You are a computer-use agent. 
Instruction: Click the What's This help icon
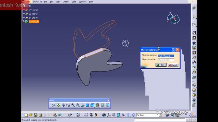click(x=70, y=115)
